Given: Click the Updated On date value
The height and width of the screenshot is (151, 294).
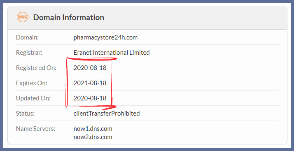Looking at the screenshot, I should click(x=90, y=98).
